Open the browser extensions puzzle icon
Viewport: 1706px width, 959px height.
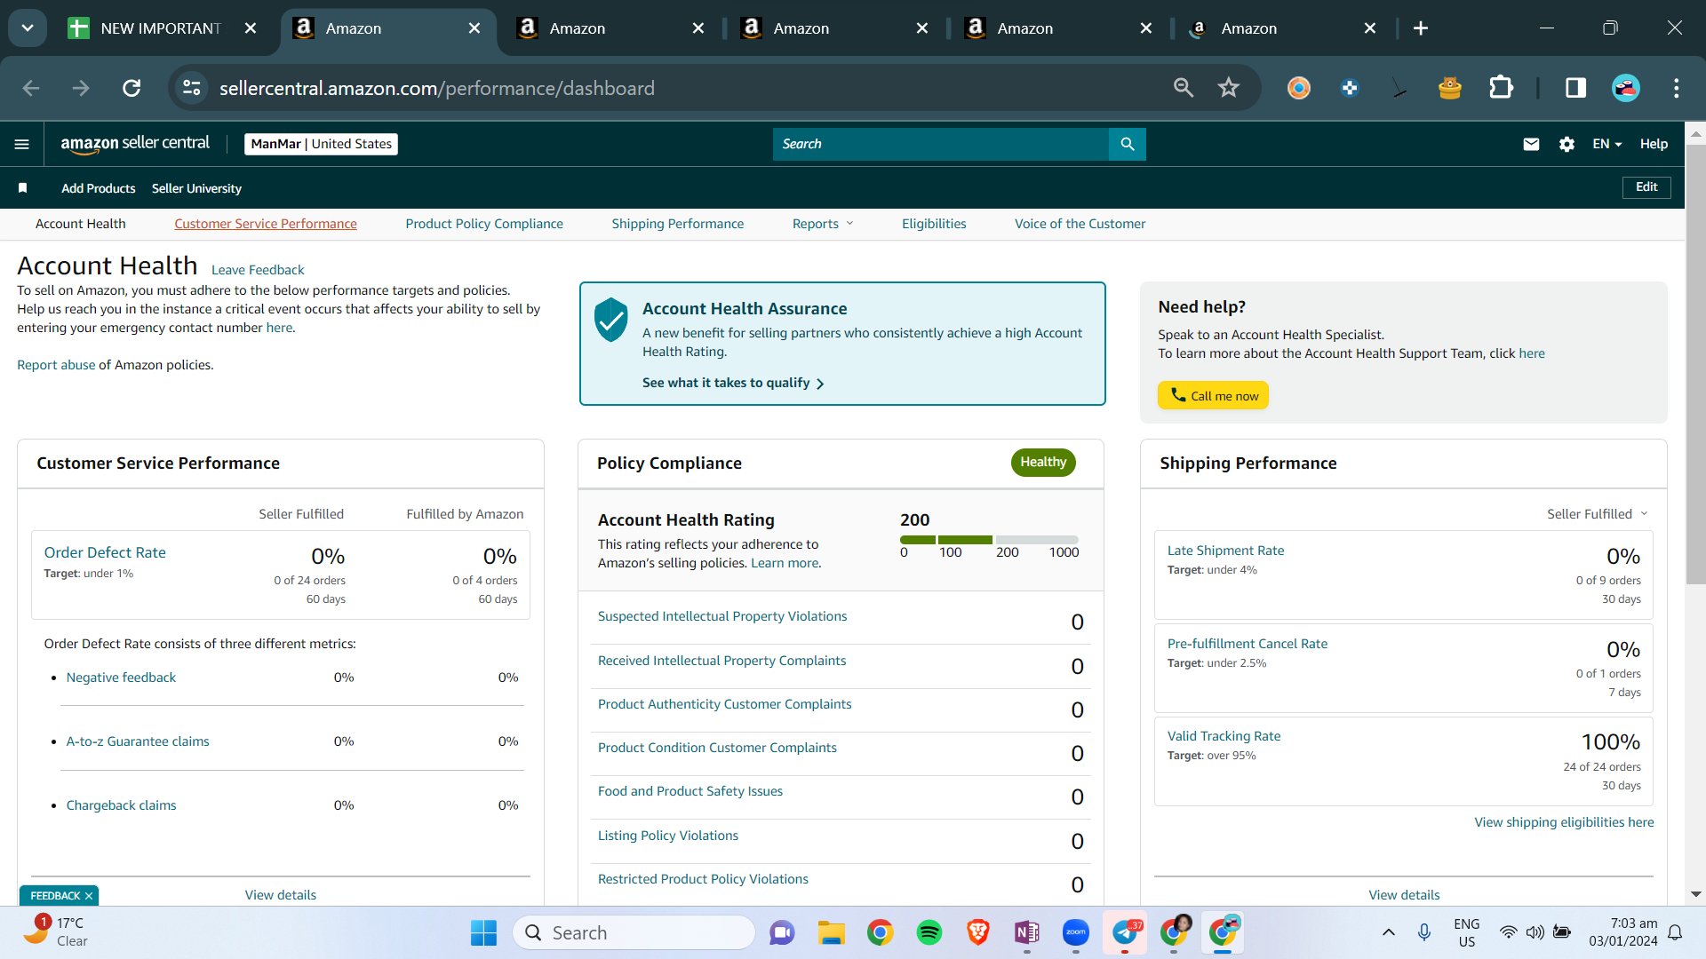coord(1501,88)
